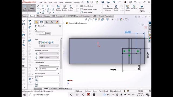Click the sketch cancel red X in corner
Image resolution: width=173 pixels, height=97 pixels.
click(146, 27)
